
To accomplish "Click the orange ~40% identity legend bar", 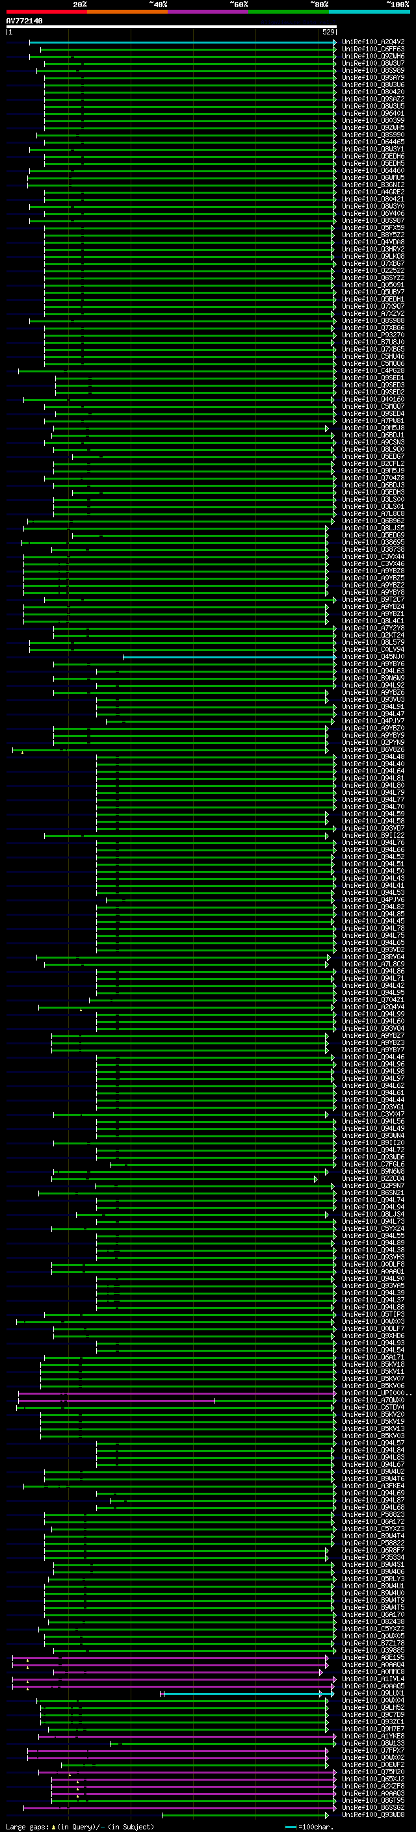I will coord(127,12).
